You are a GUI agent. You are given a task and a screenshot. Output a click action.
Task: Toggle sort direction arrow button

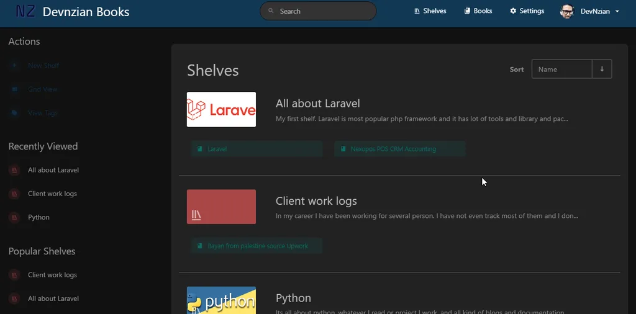pos(602,69)
